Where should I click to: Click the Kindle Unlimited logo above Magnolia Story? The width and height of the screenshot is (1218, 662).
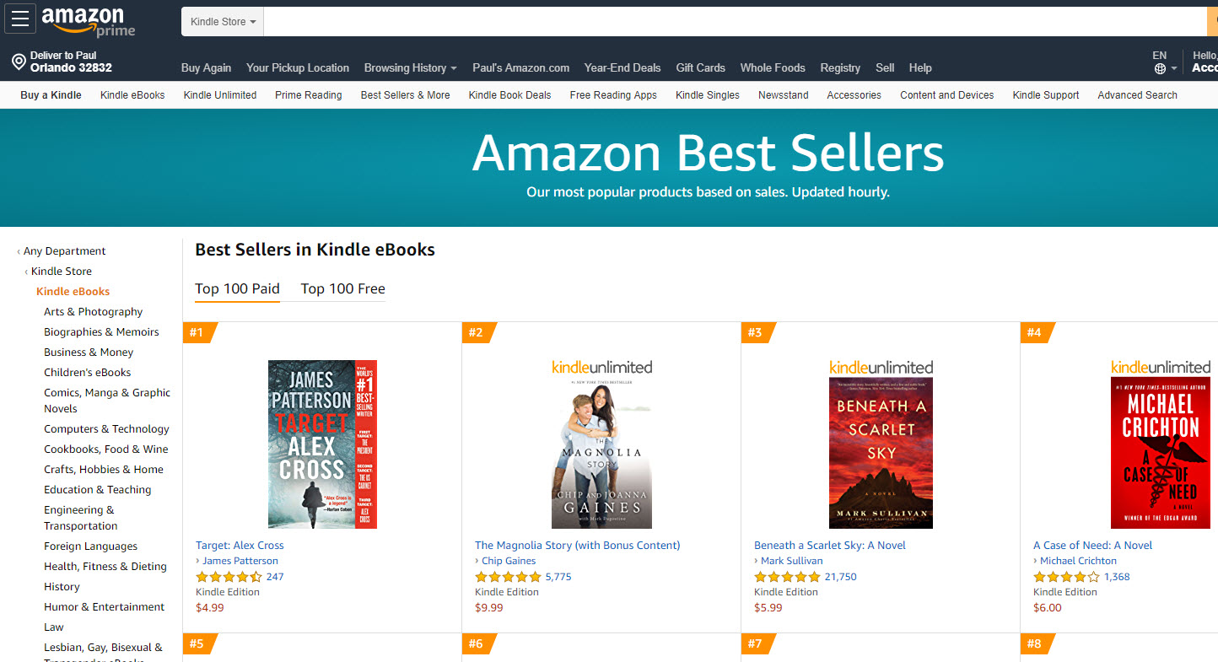coord(601,367)
